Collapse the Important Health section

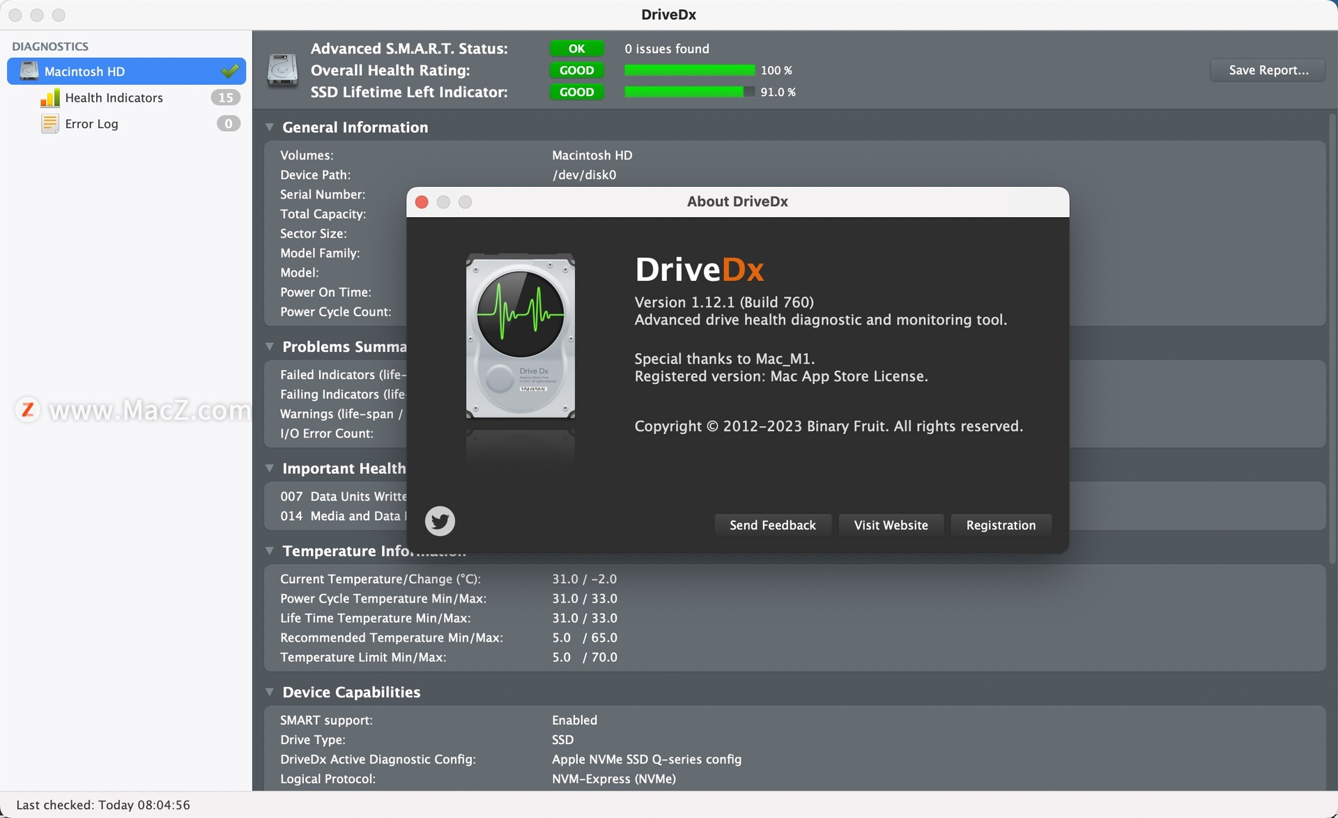pyautogui.click(x=270, y=468)
